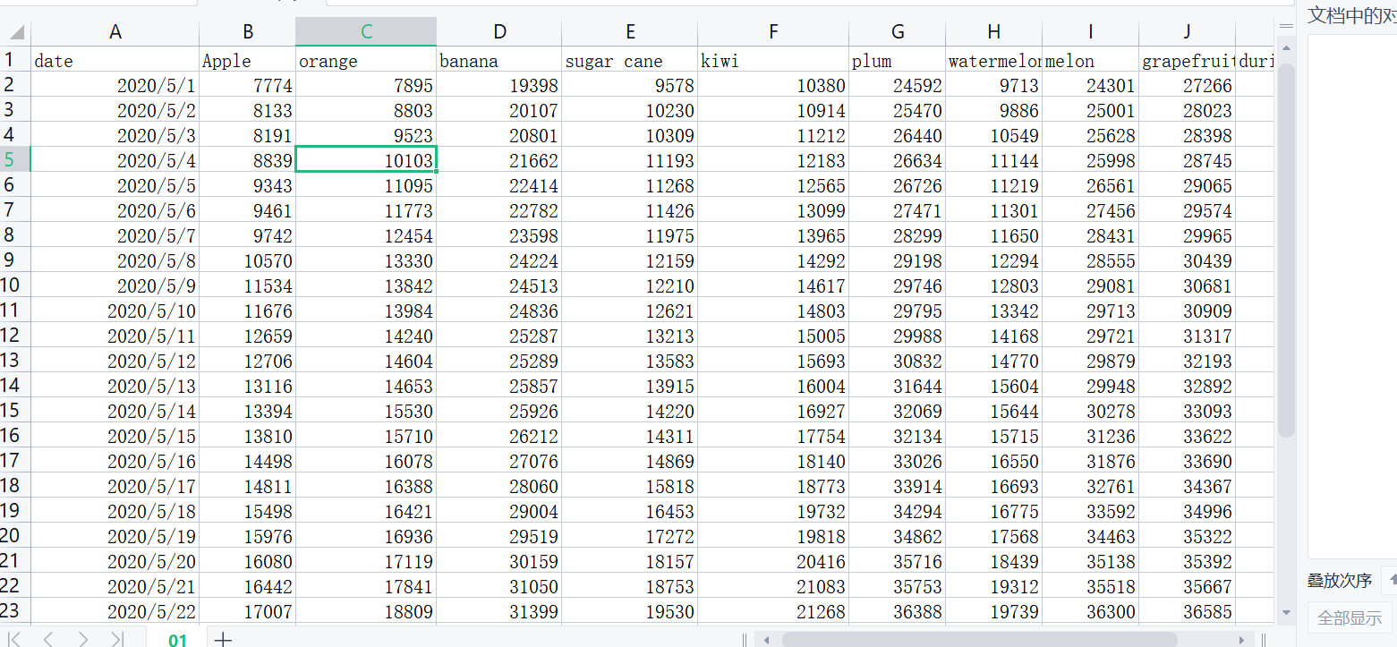Select orange value 18809
Viewport: 1397px width, 647px height.
coord(366,611)
